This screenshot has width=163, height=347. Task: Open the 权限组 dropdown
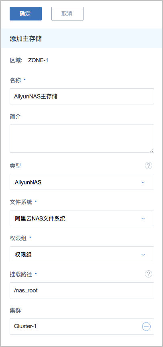point(82,254)
